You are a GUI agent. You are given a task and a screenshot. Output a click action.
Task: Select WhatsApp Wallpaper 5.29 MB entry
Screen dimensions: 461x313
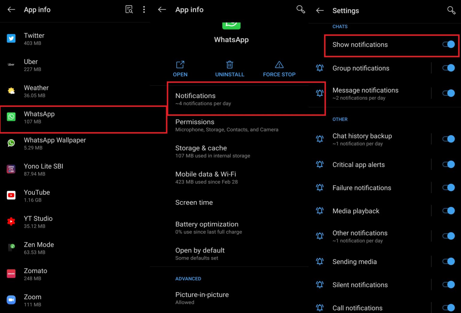click(75, 143)
